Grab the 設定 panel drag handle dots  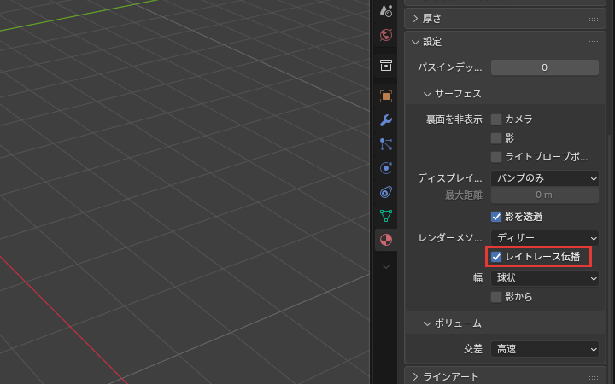(x=594, y=43)
